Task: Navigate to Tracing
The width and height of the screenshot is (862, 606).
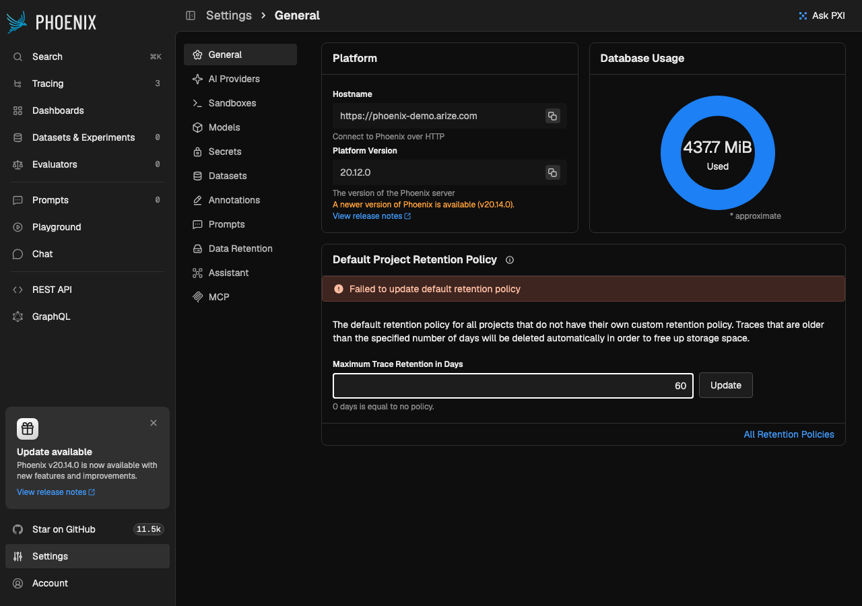Action: pyautogui.click(x=88, y=83)
